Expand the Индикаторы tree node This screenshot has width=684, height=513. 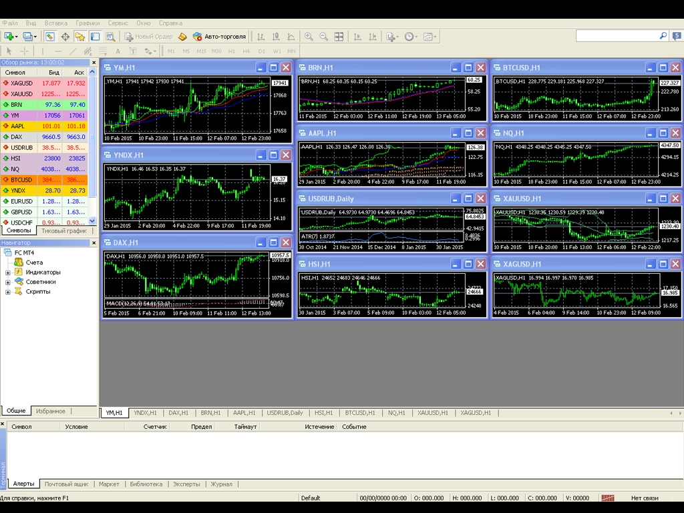click(x=8, y=273)
